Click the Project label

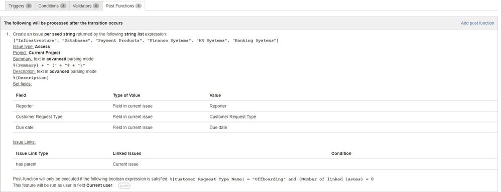coord(20,53)
